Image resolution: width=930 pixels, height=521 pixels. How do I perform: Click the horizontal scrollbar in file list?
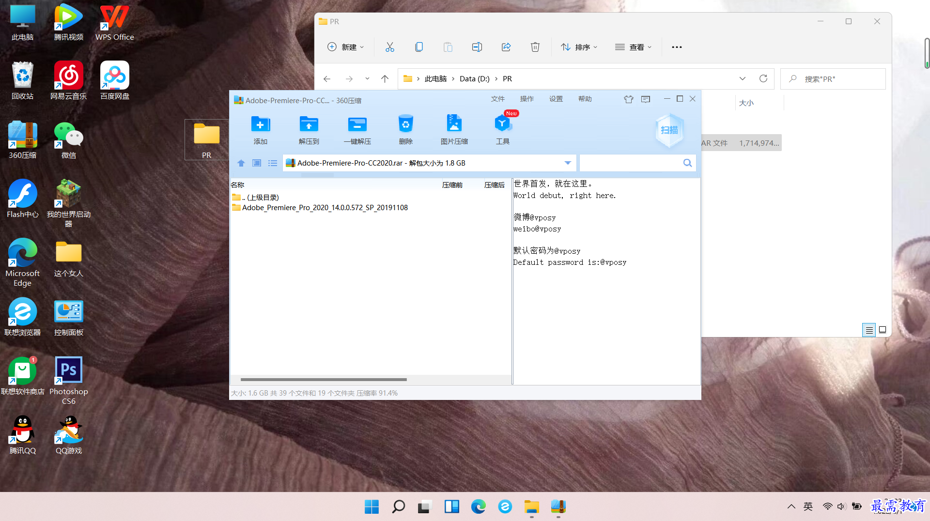[324, 380]
